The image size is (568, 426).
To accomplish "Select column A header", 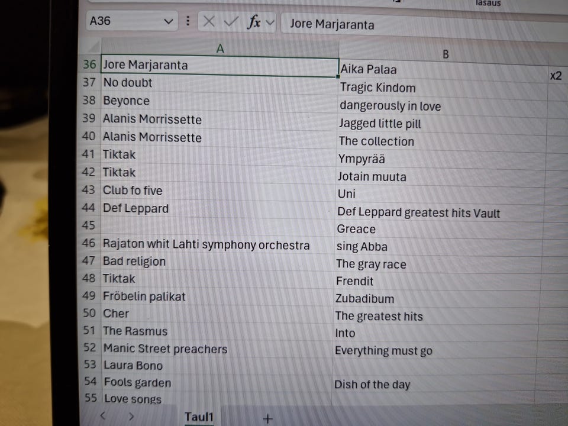I will (x=220, y=49).
